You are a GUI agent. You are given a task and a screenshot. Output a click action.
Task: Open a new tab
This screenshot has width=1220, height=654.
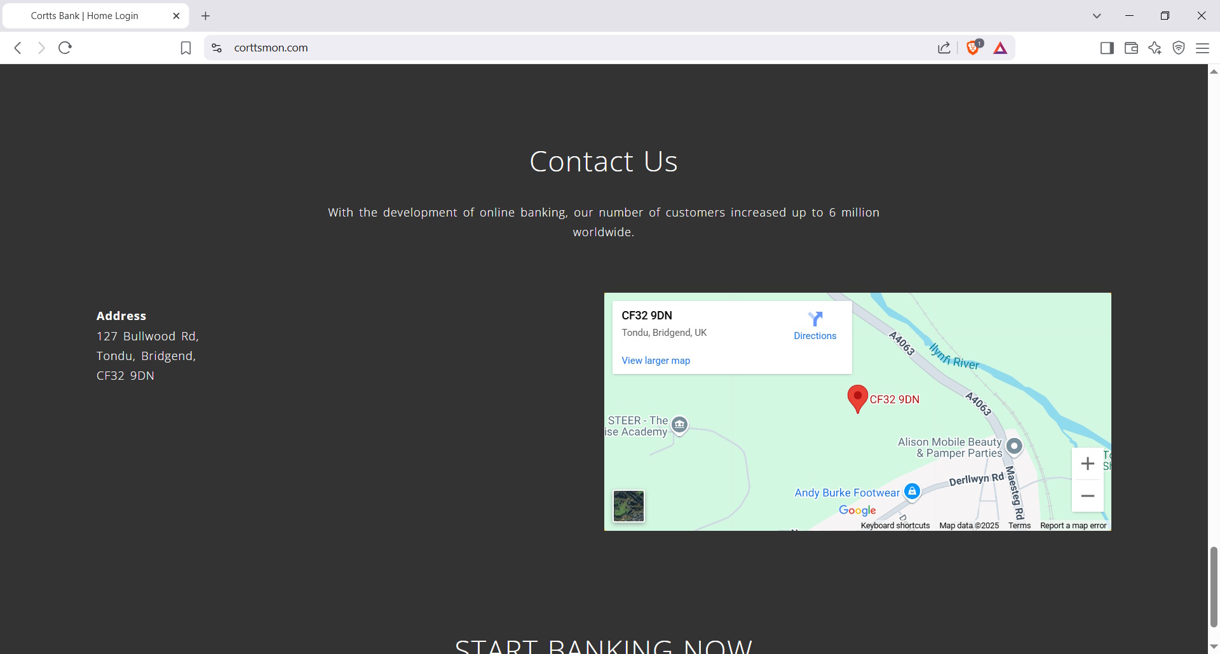pyautogui.click(x=205, y=16)
